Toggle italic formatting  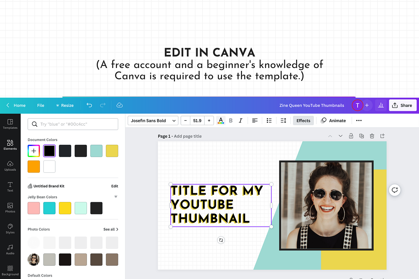coord(241,121)
